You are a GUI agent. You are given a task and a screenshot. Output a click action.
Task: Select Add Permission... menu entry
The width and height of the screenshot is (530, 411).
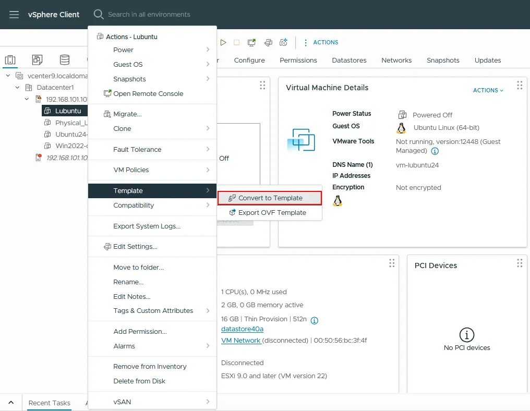(x=152, y=332)
